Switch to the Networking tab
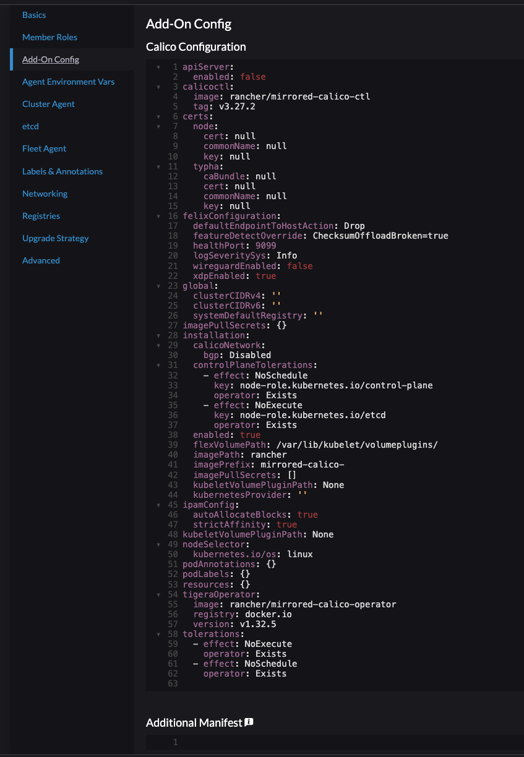The height and width of the screenshot is (757, 524). coord(45,194)
